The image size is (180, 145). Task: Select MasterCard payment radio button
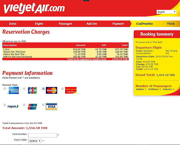pos(43,89)
